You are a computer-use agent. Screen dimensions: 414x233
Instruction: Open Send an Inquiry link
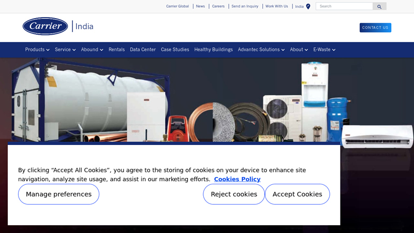[x=245, y=6]
